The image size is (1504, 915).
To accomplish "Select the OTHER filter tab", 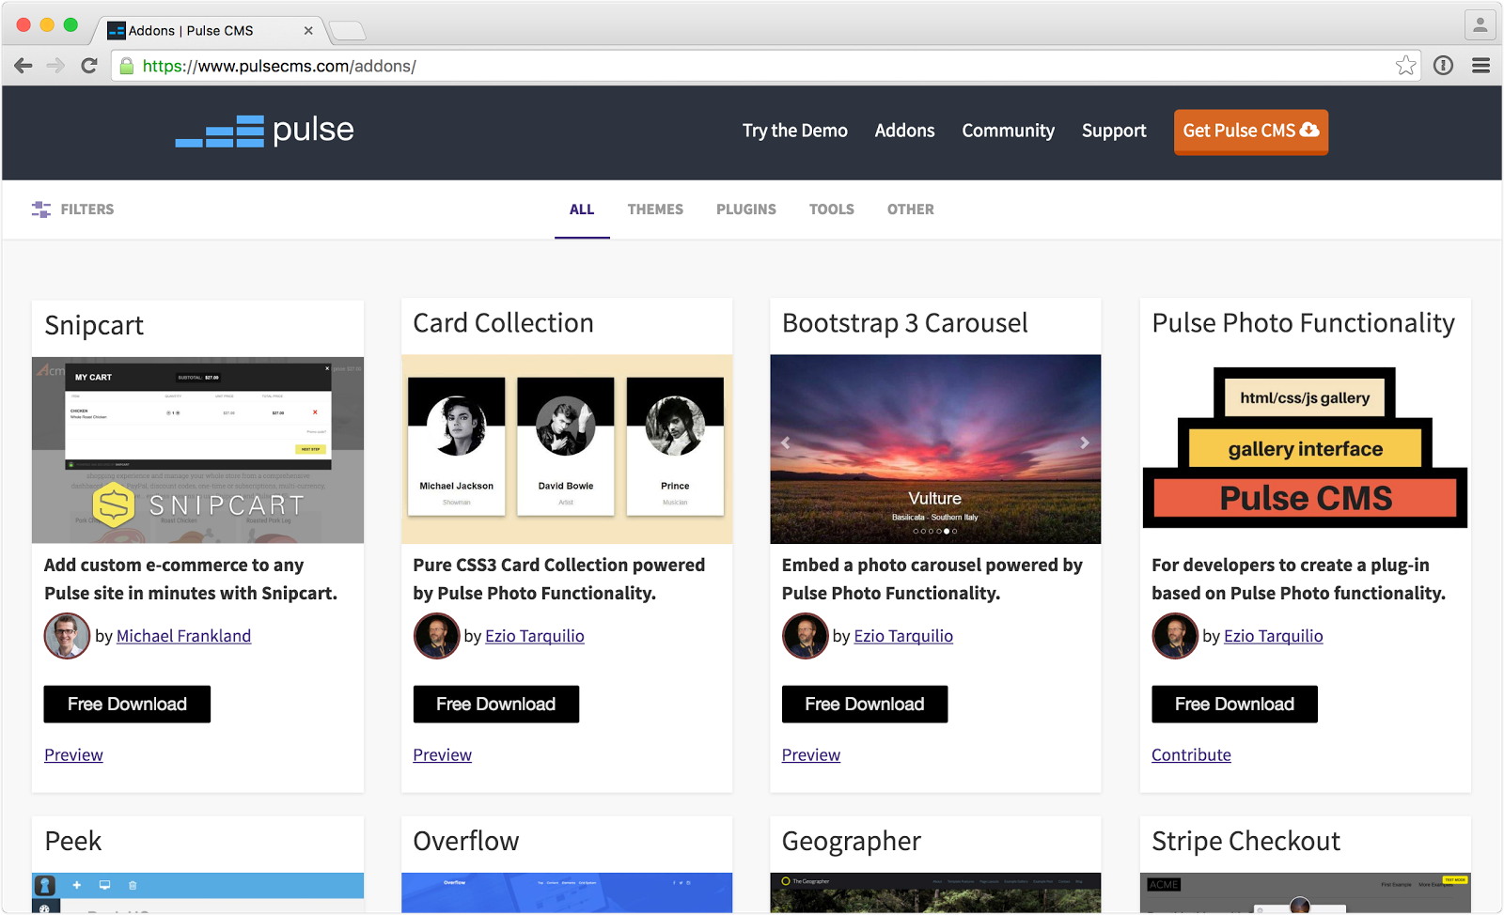I will (x=911, y=209).
